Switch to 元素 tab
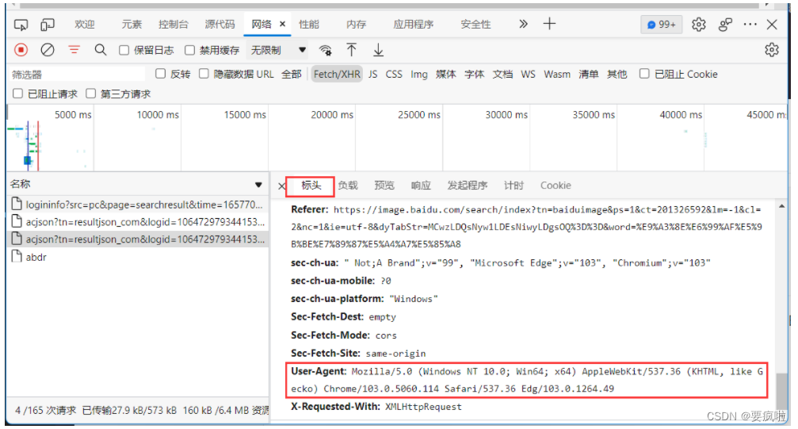798x429 pixels. pyautogui.click(x=132, y=25)
